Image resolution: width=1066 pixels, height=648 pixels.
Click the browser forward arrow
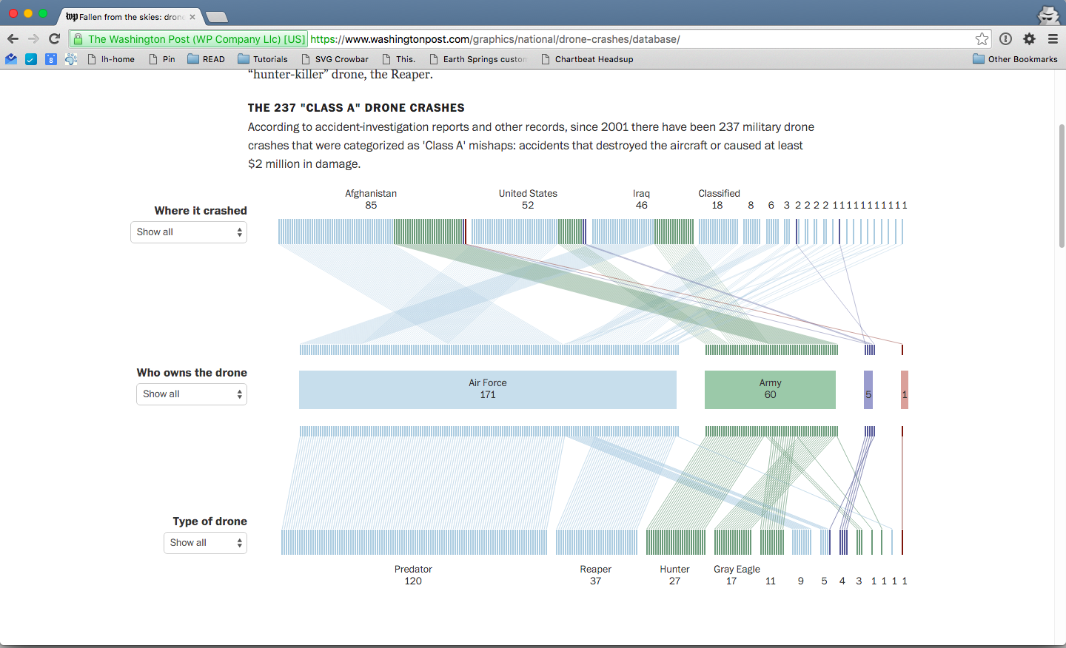[x=33, y=39]
